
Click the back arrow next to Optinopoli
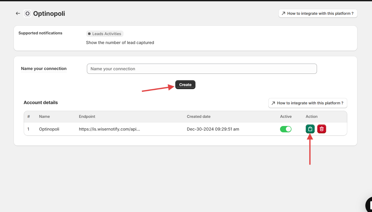coord(18,13)
